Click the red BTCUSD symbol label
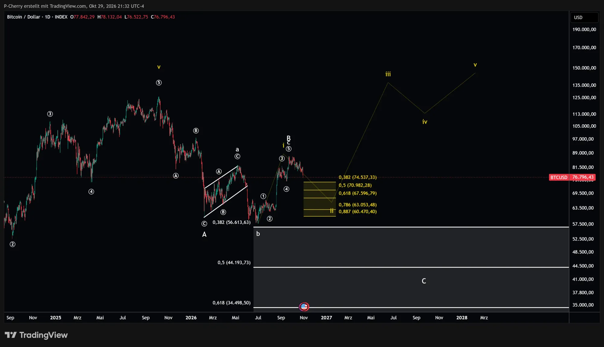 point(559,177)
